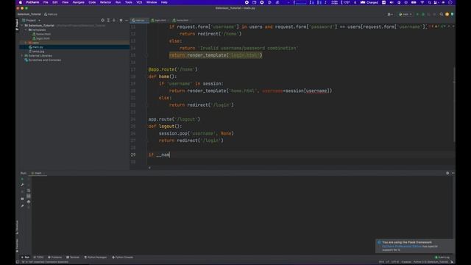
Task: Click PyCharm Professional Edition link in notification
Action: [x=402, y=247]
